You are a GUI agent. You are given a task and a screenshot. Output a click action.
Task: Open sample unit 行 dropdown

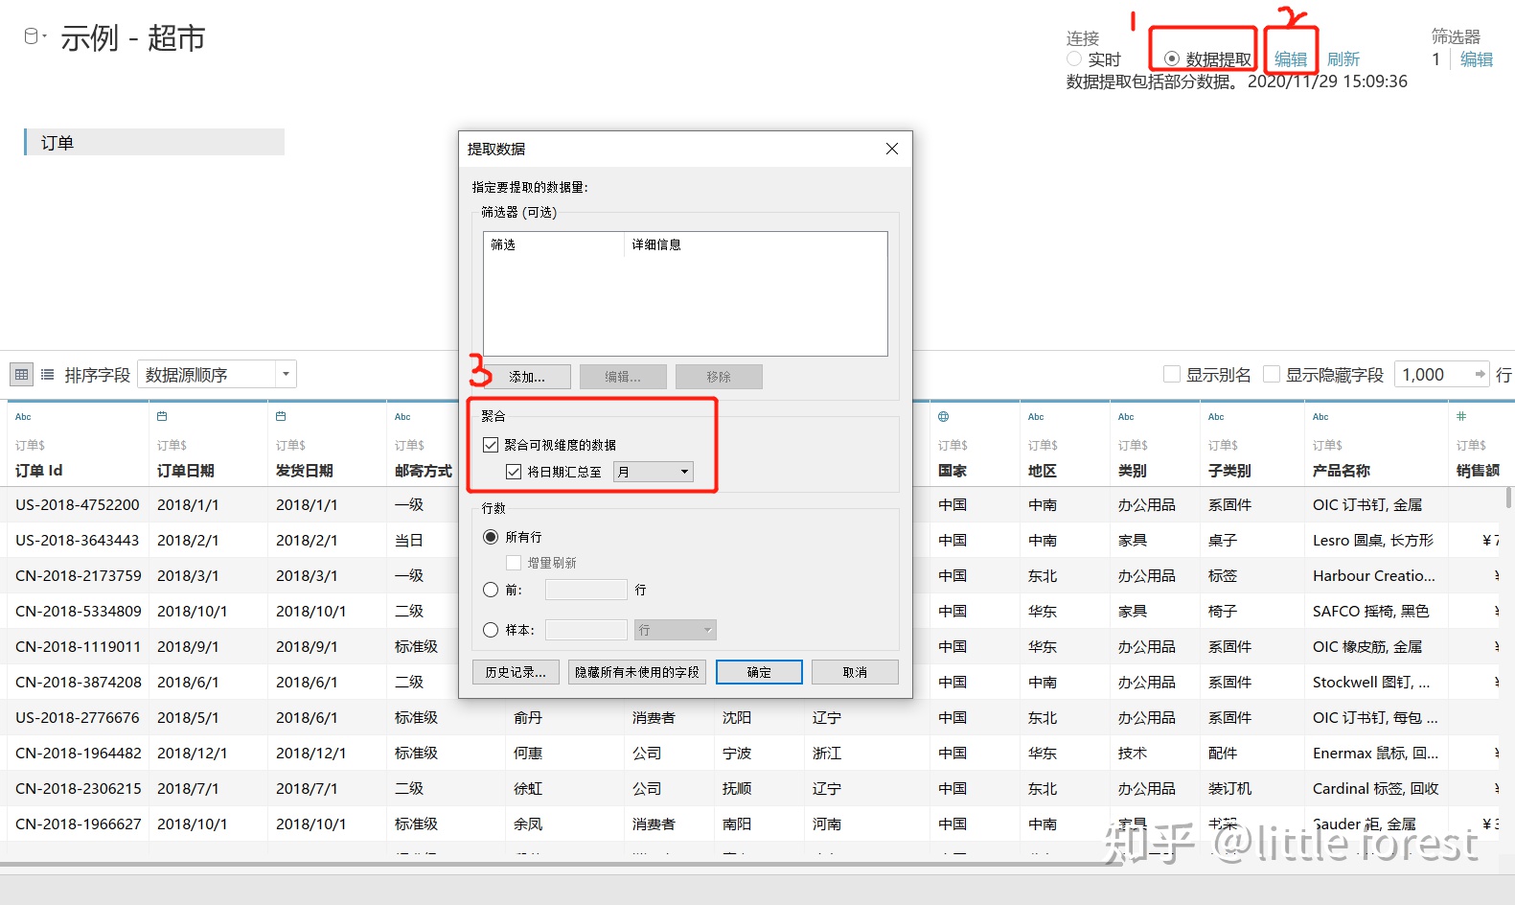click(x=675, y=630)
